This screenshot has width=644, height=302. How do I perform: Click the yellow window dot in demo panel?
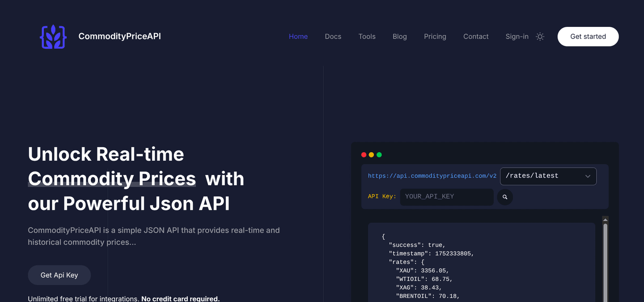point(371,155)
